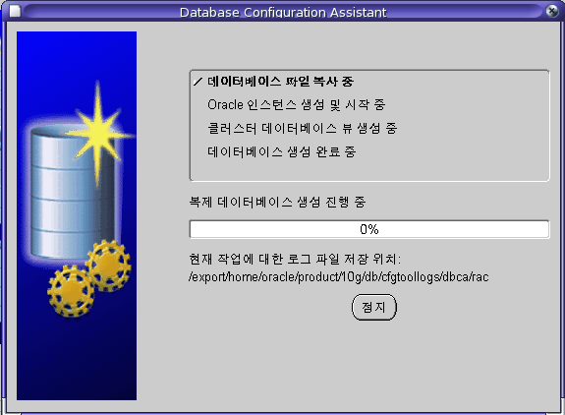Click the log path /export/home/oracle/product/10g/db/cfgtoollogs/dbca/rac
Screen dimensions: 565x415
tap(339, 277)
